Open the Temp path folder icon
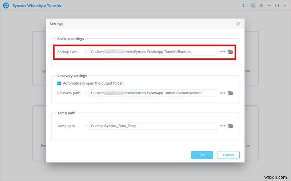 coord(231,126)
